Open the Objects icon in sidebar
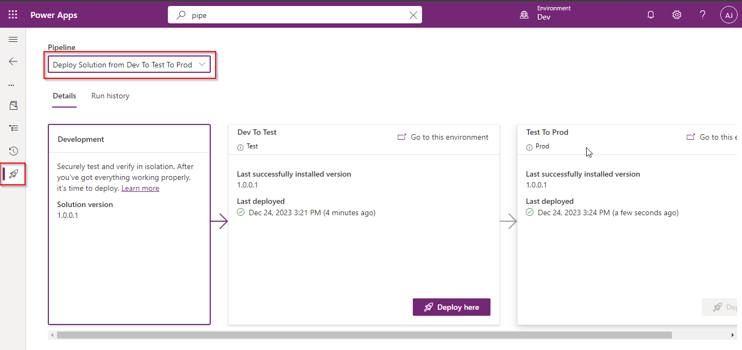The width and height of the screenshot is (742, 350). pyautogui.click(x=14, y=105)
